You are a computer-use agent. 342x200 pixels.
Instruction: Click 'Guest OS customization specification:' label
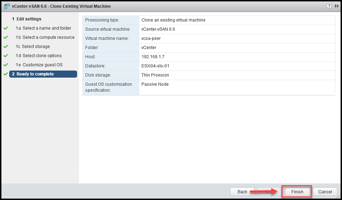click(109, 87)
